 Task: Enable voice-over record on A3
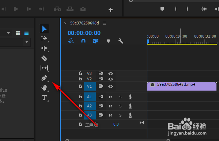130,115
